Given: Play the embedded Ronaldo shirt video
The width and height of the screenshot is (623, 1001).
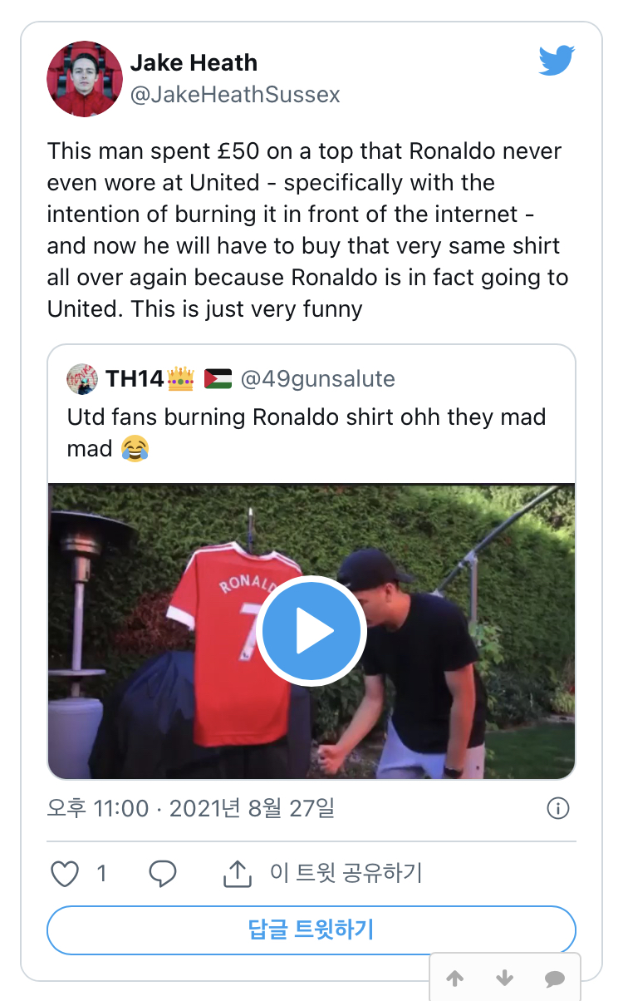Looking at the screenshot, I should [x=311, y=631].
